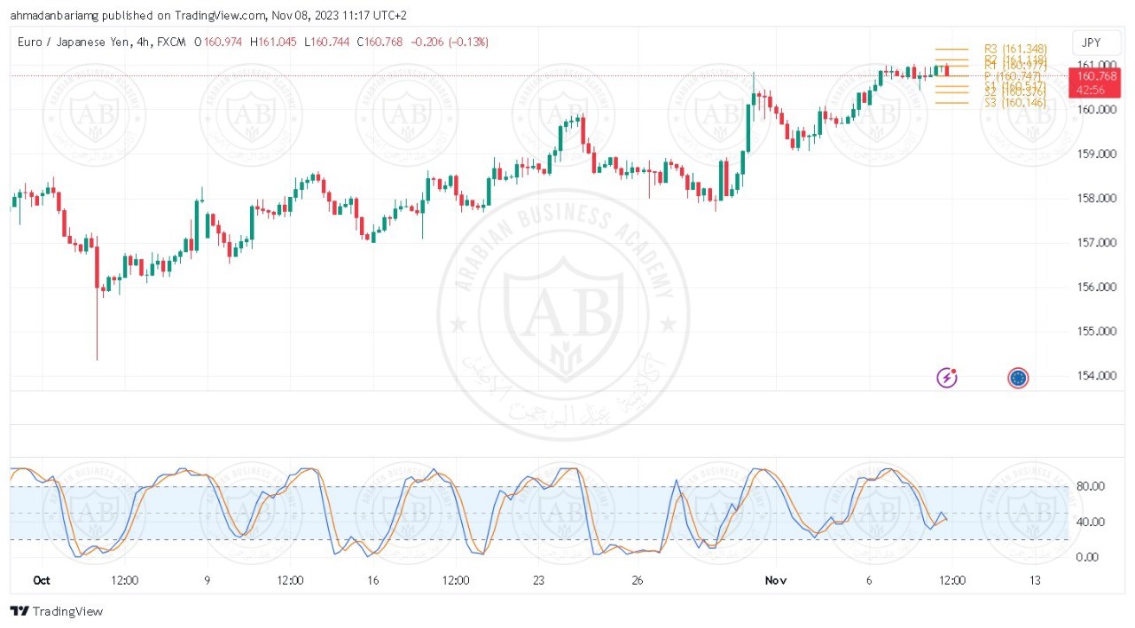Image resolution: width=1135 pixels, height=628 pixels.
Task: Click the 156.000 price axis label
Action: coord(1095,287)
